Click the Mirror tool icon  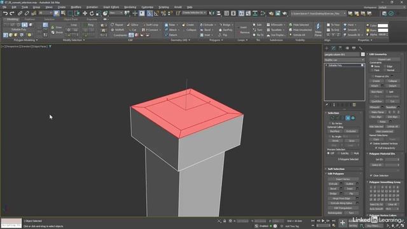(212, 13)
